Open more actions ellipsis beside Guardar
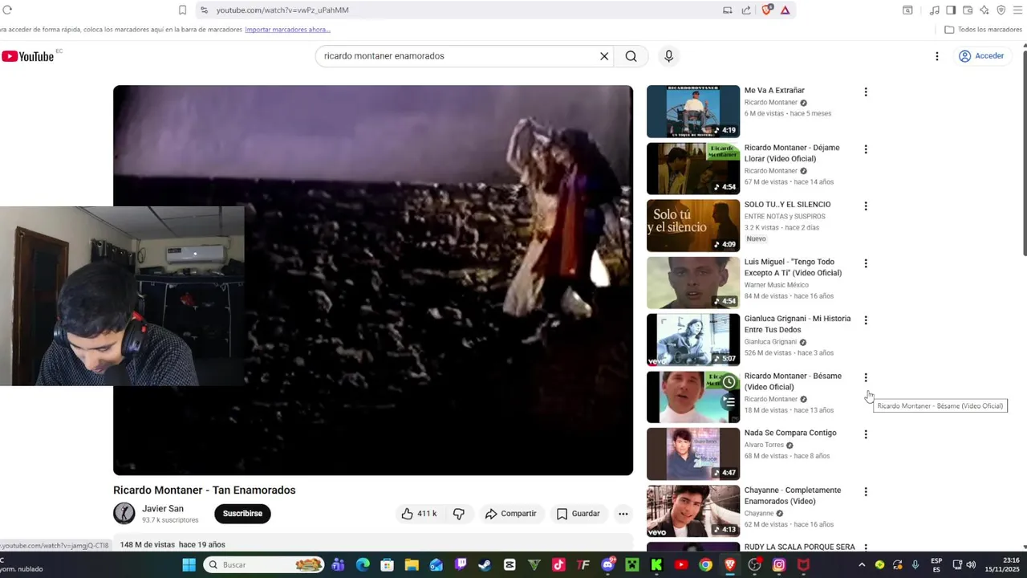Screen dimensions: 1027x578 [623, 514]
